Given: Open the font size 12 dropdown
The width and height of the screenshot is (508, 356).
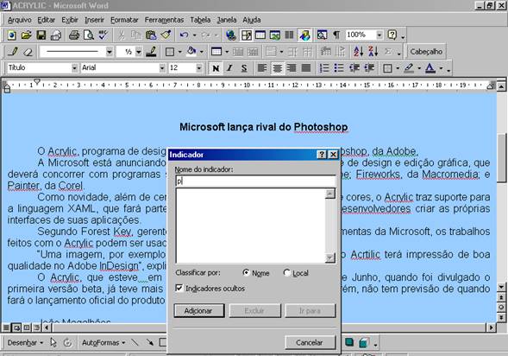Looking at the screenshot, I should click(x=199, y=68).
